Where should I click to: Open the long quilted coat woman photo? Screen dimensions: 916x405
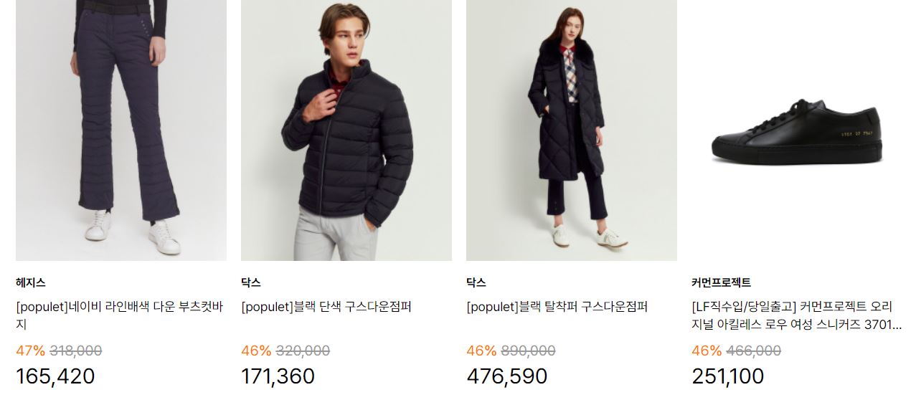(572, 130)
